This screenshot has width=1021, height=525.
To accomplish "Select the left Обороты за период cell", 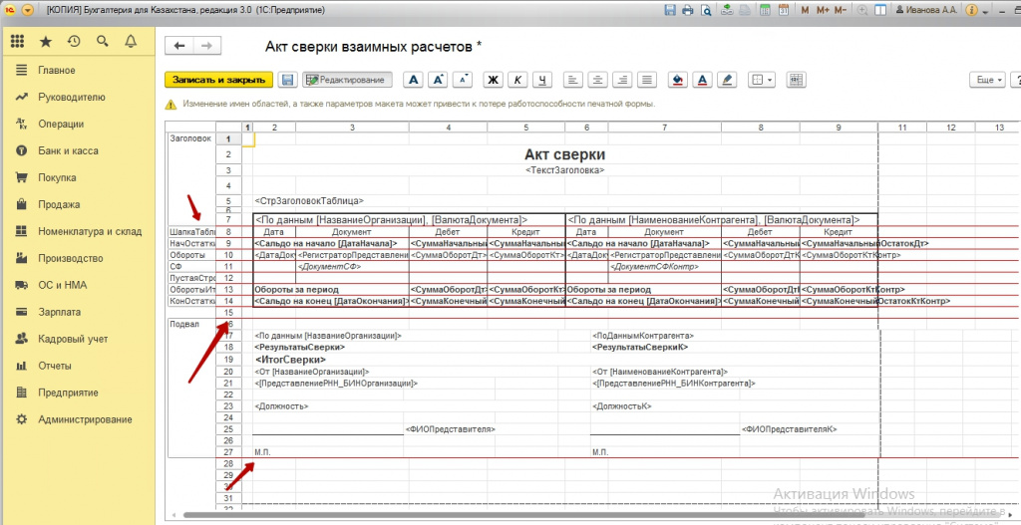I will point(331,290).
